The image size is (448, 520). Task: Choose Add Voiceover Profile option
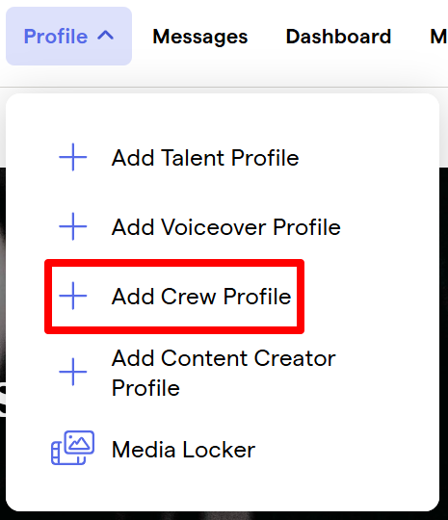tap(226, 227)
